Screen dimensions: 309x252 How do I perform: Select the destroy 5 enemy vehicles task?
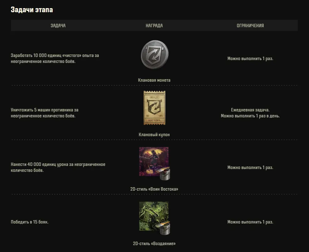coord(44,113)
